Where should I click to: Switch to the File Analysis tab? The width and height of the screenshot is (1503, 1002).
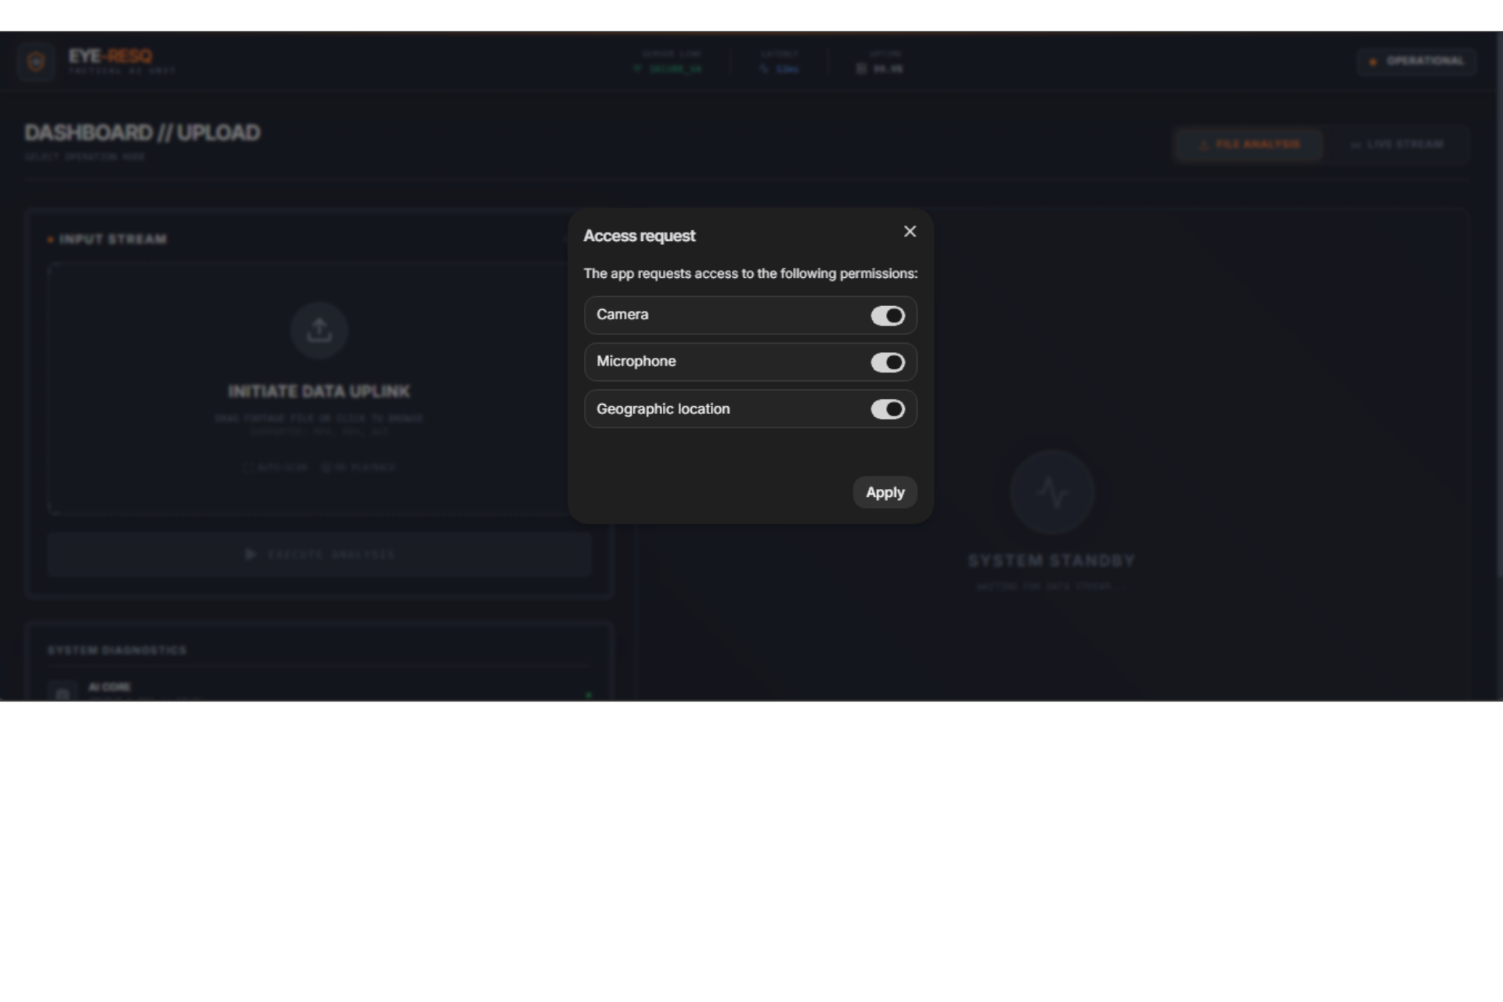[x=1249, y=144]
